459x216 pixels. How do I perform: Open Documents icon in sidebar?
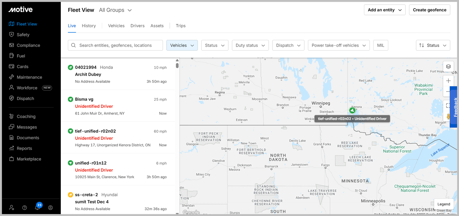pos(11,138)
